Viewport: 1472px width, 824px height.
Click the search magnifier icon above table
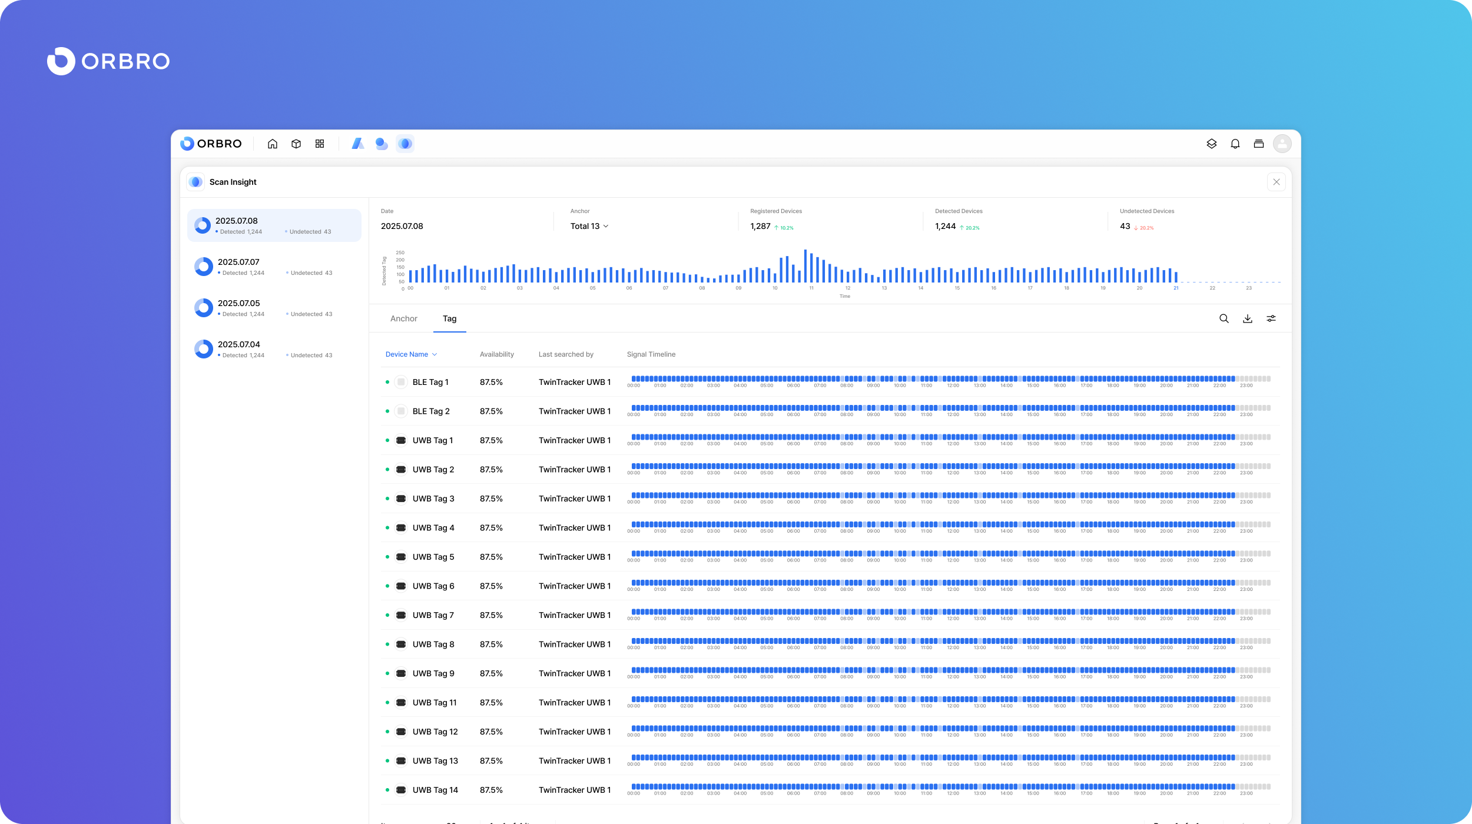pyautogui.click(x=1224, y=318)
